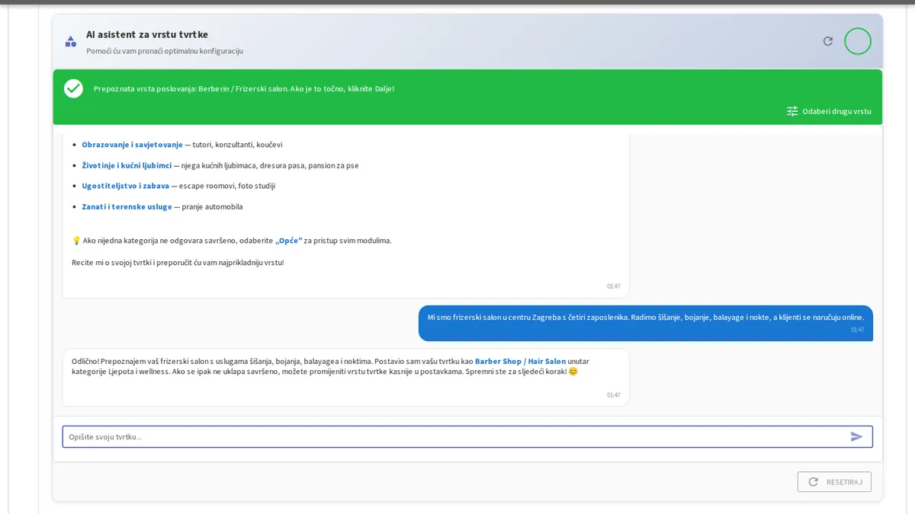Image resolution: width=915 pixels, height=514 pixels.
Task: Click the green checkmark success icon
Action: coord(73,88)
